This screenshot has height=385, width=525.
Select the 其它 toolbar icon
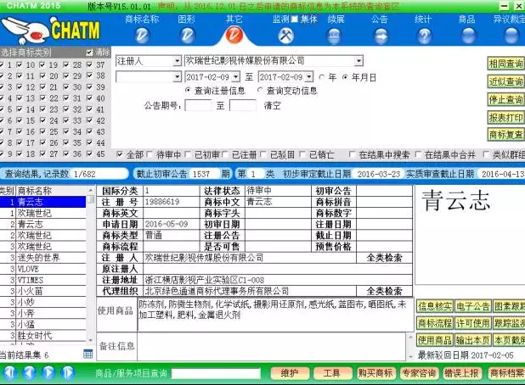coord(234,35)
